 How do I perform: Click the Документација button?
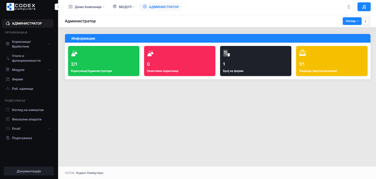[29, 171]
